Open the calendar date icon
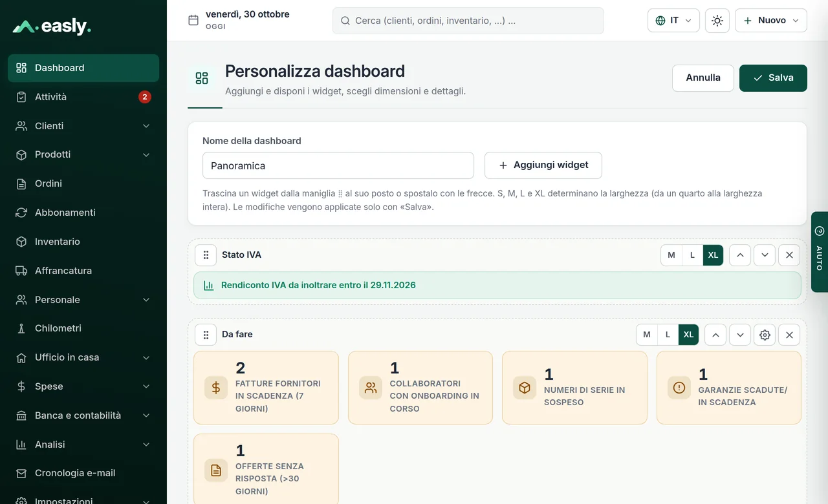This screenshot has width=828, height=504. [x=193, y=20]
